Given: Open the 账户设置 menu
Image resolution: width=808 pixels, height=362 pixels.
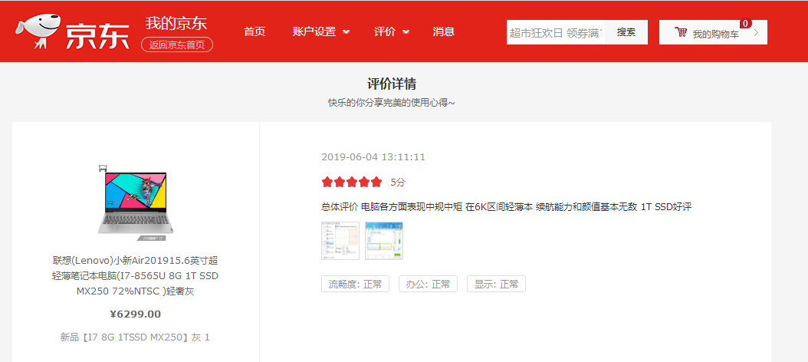Looking at the screenshot, I should [x=314, y=31].
